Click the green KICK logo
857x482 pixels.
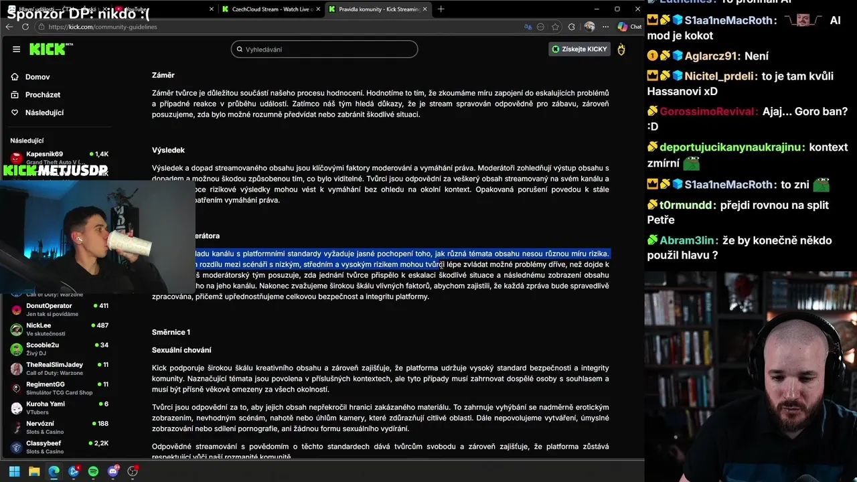(x=49, y=49)
